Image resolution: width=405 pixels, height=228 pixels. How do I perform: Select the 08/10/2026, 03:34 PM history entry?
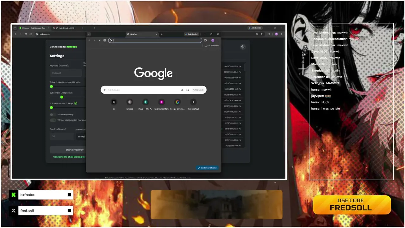(233, 66)
